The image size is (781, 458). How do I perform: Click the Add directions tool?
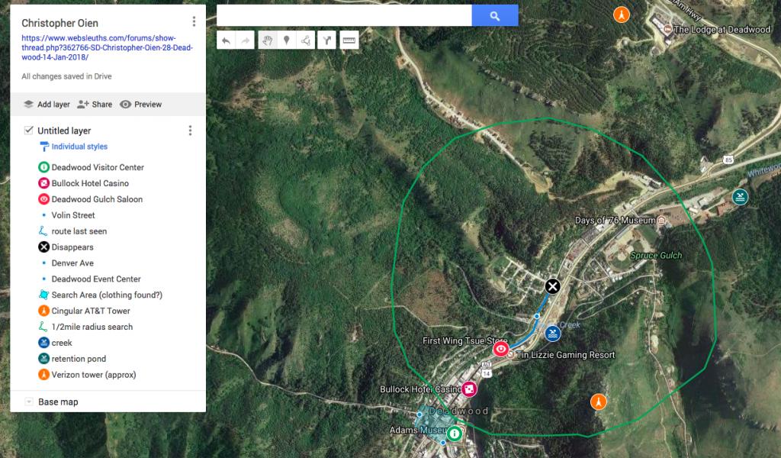pos(326,40)
